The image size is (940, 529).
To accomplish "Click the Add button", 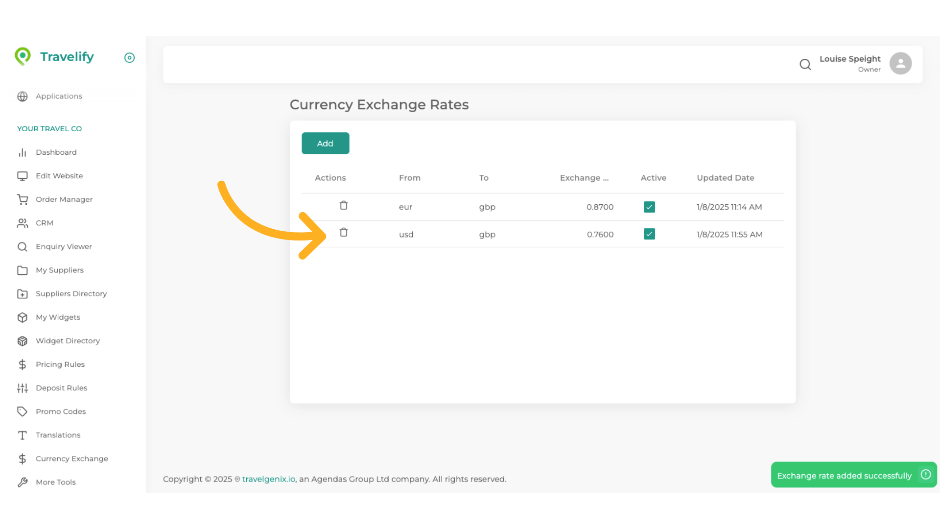I will click(x=325, y=143).
